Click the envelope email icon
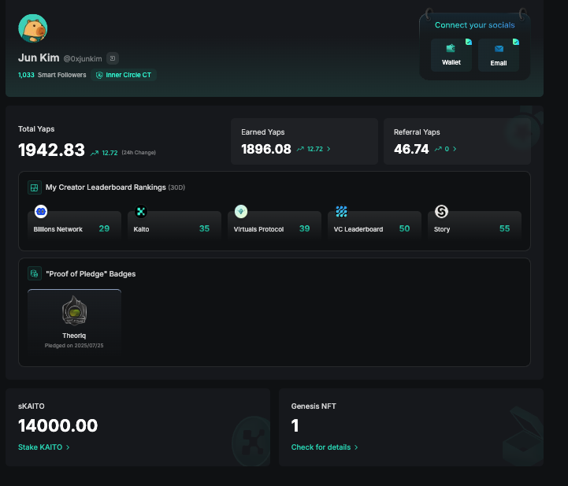 pos(499,49)
